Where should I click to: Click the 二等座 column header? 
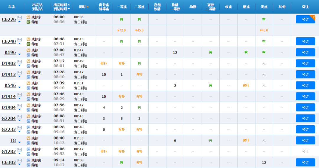[139, 7]
